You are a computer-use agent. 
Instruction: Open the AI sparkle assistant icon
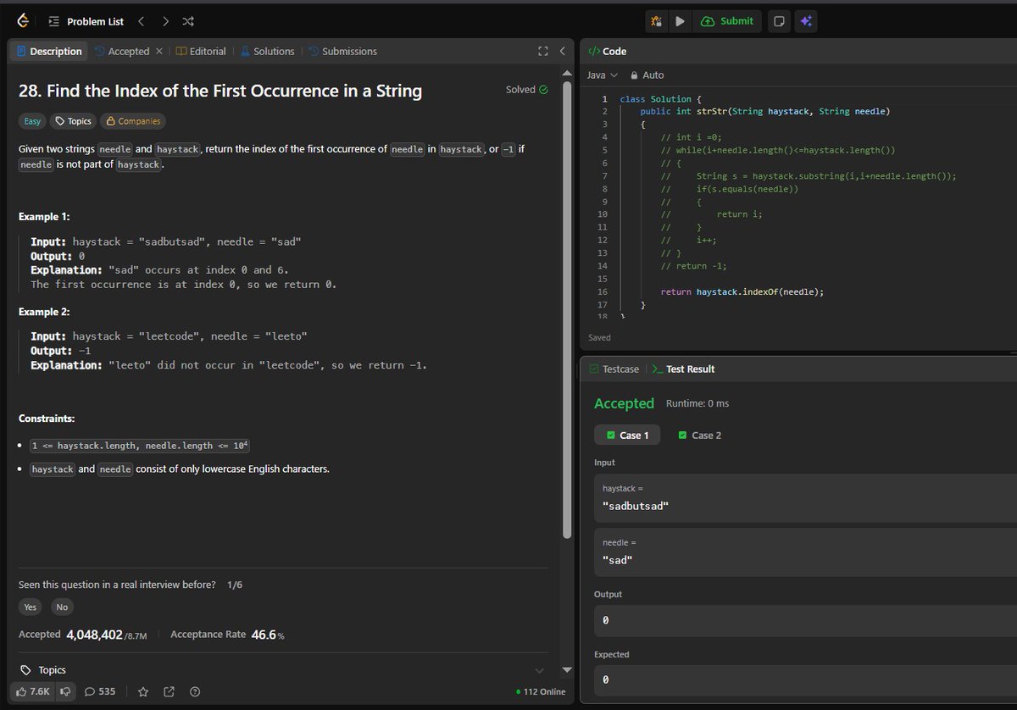pyautogui.click(x=805, y=21)
